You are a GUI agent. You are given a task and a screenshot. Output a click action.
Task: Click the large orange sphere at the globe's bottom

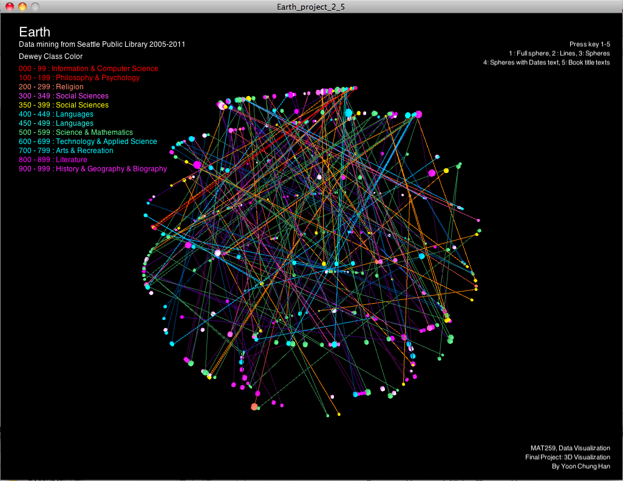pyautogui.click(x=254, y=407)
